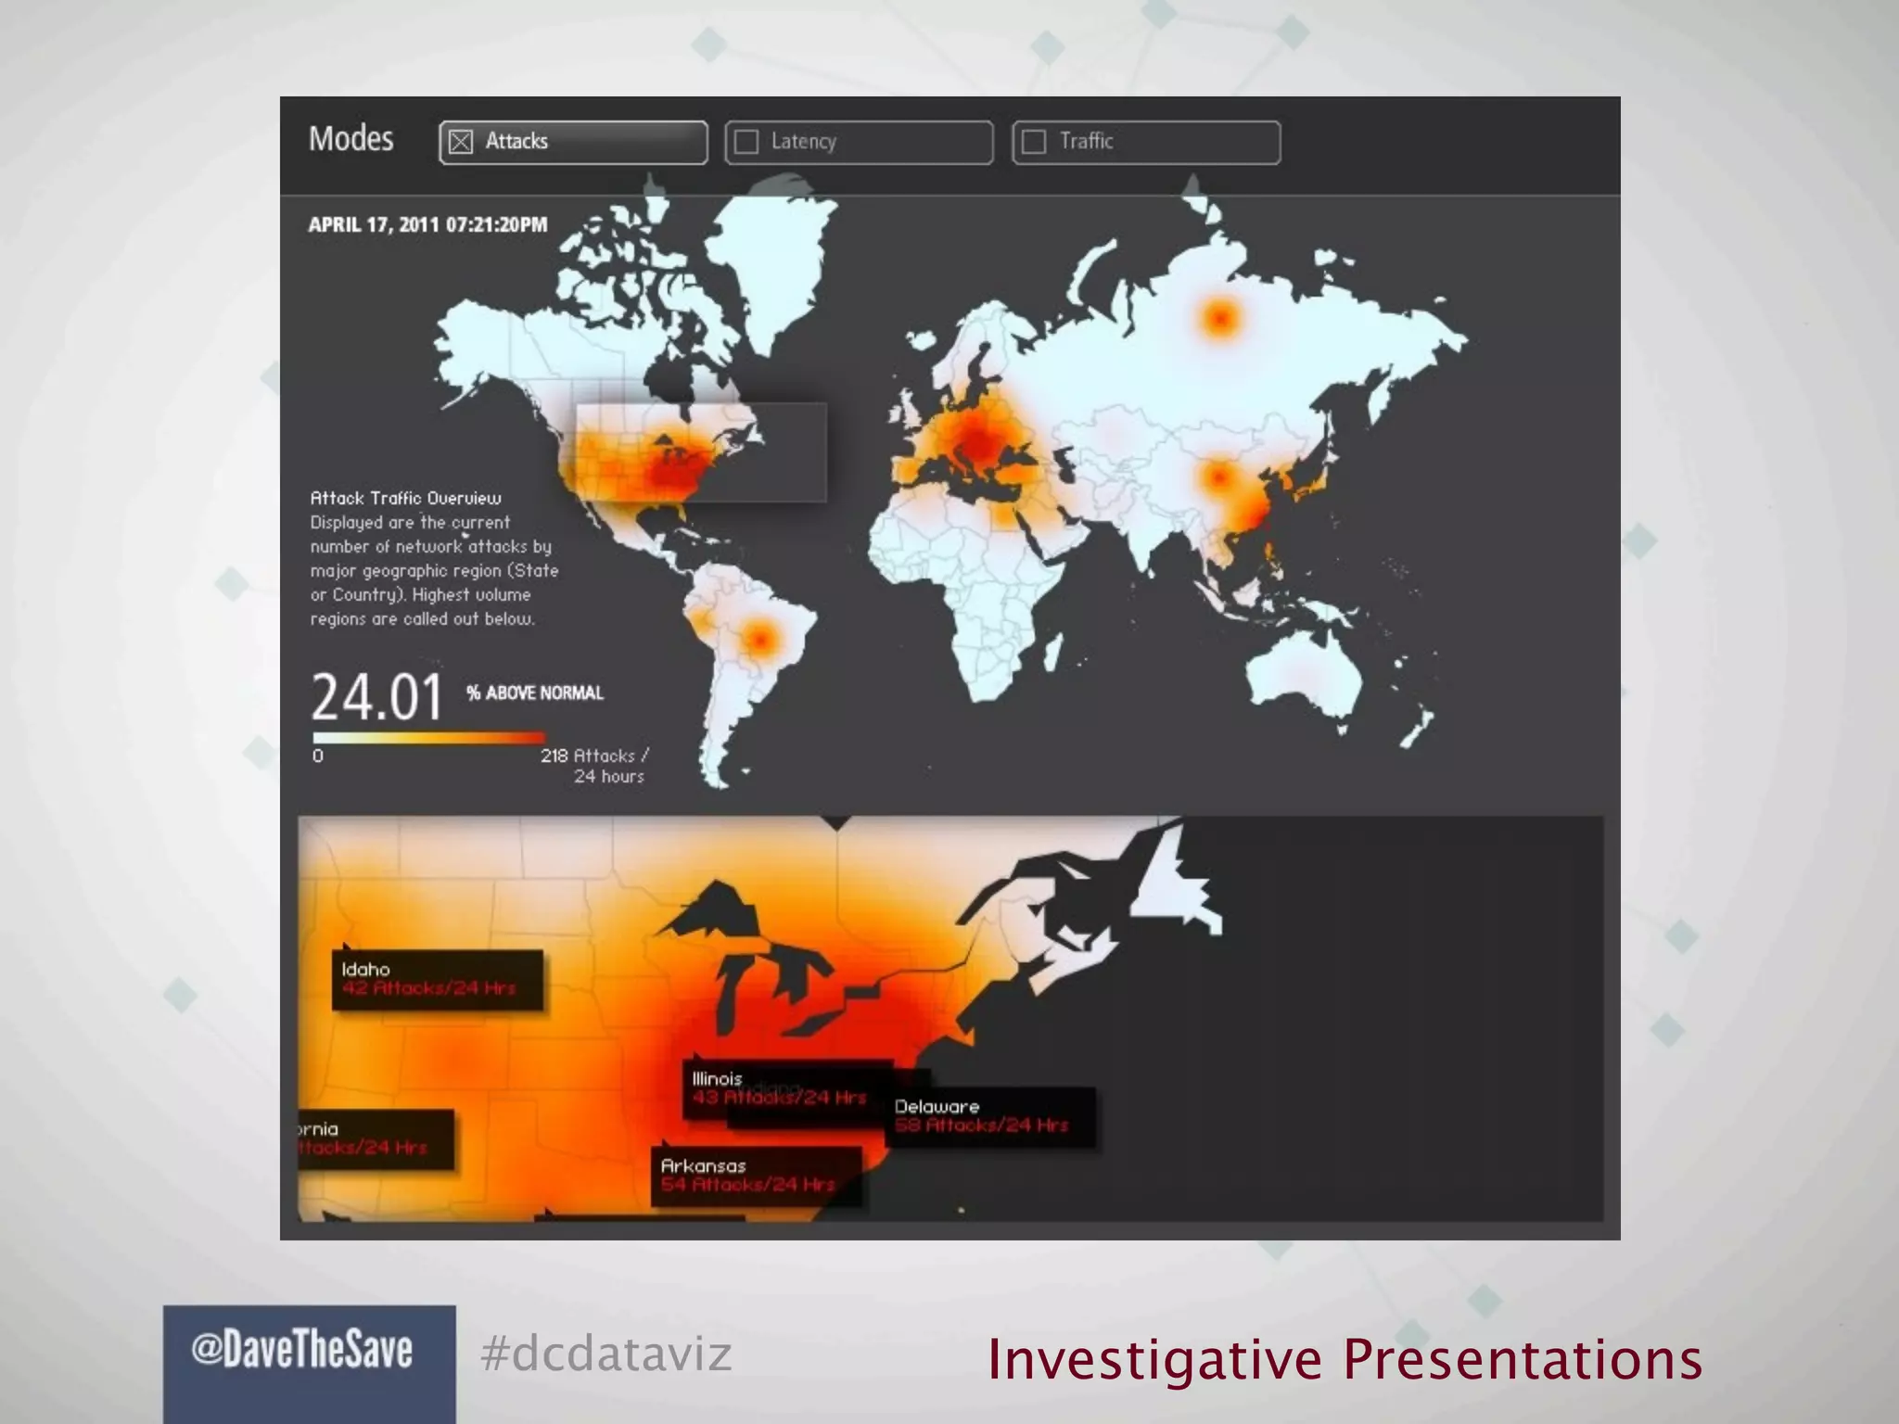The image size is (1899, 1424).
Task: Select the partially hidden California attacks callout
Action: [x=376, y=1139]
